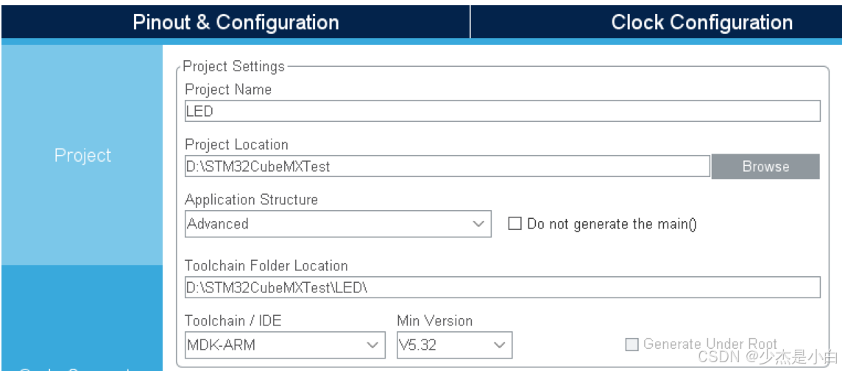842x371 pixels.
Task: Click the Toolchain Folder Location field
Action: (502, 287)
